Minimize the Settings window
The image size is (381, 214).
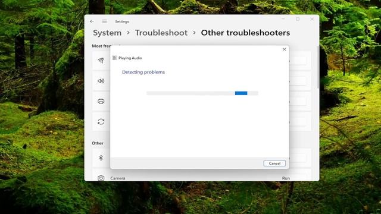point(283,19)
